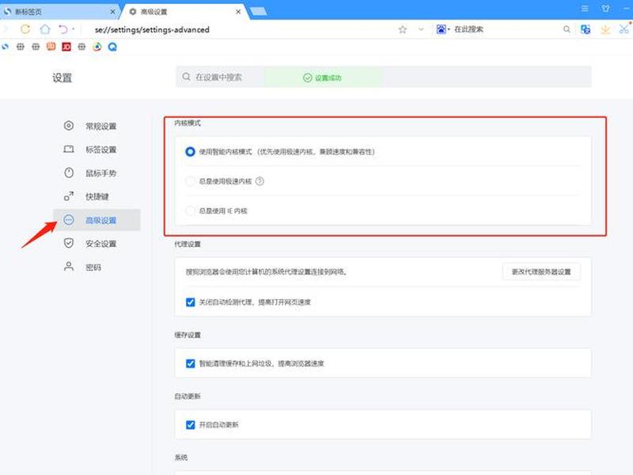Open the red JD bookmark
633x475 pixels.
(x=66, y=47)
